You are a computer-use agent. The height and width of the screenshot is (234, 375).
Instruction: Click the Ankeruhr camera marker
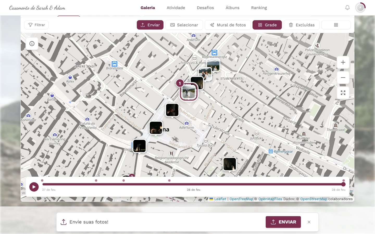193,36
